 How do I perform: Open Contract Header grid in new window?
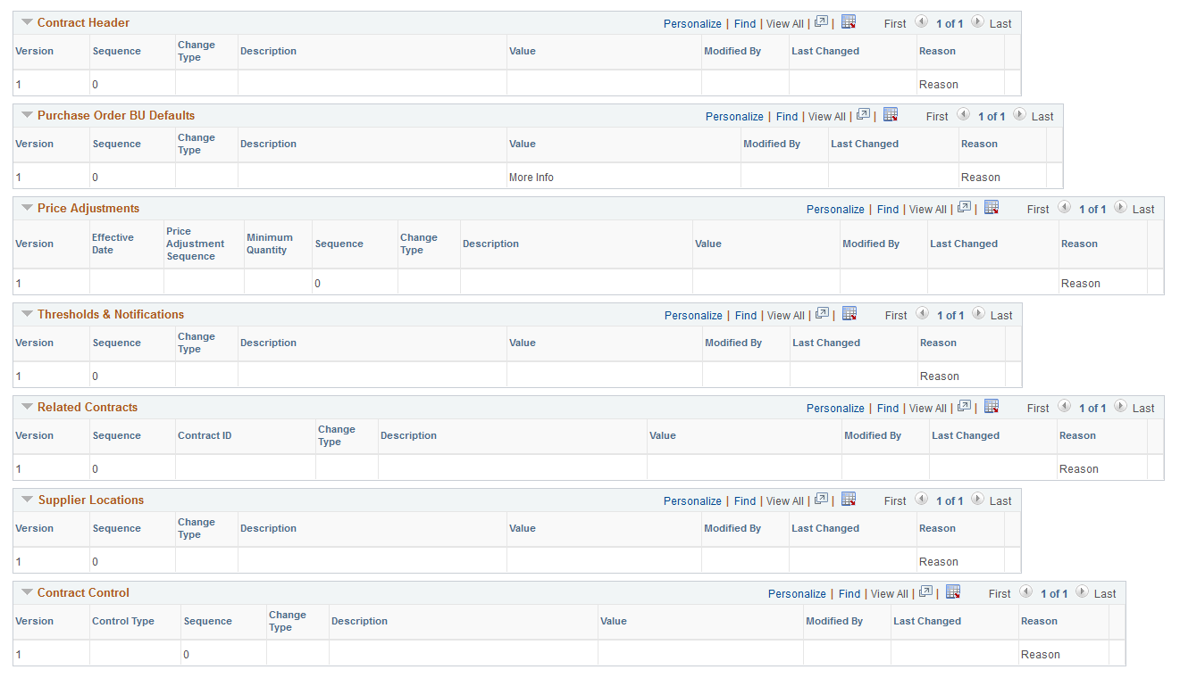822,22
